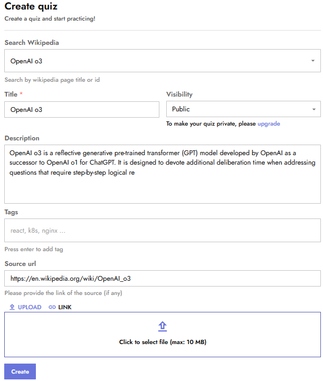Click the Source url field label
The image size is (323, 381).
click(20, 263)
